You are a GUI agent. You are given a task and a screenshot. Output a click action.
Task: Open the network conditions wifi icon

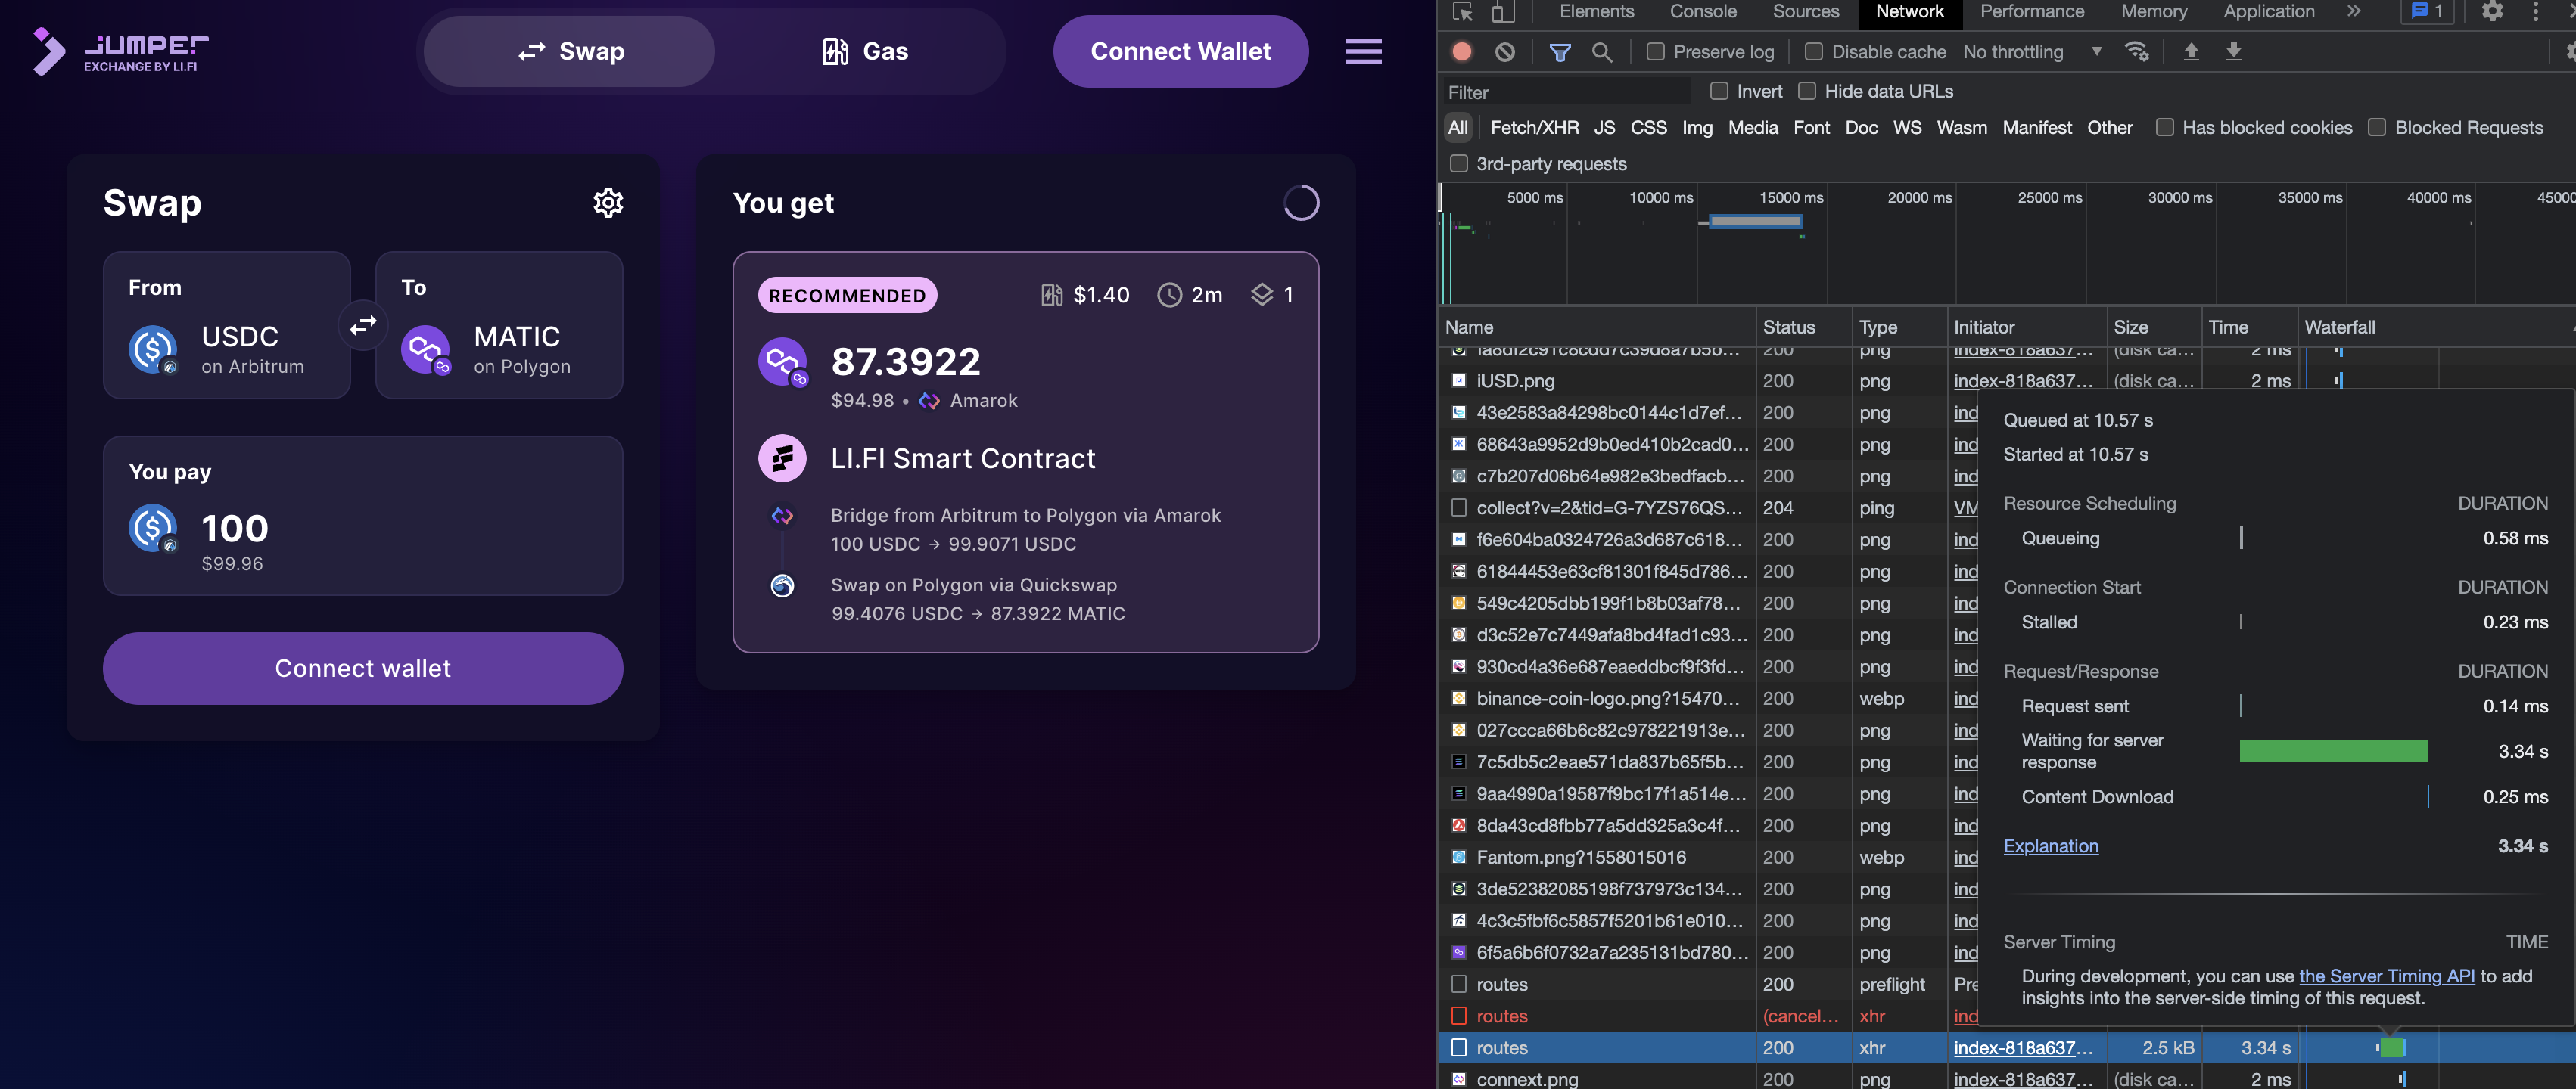(2138, 51)
